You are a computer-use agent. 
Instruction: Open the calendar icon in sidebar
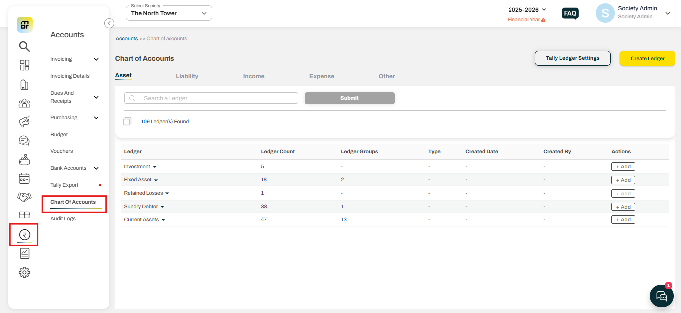point(24,178)
